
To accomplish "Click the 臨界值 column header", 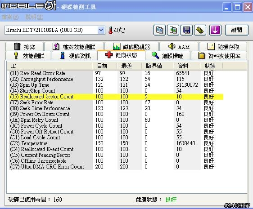I will coord(157,66).
